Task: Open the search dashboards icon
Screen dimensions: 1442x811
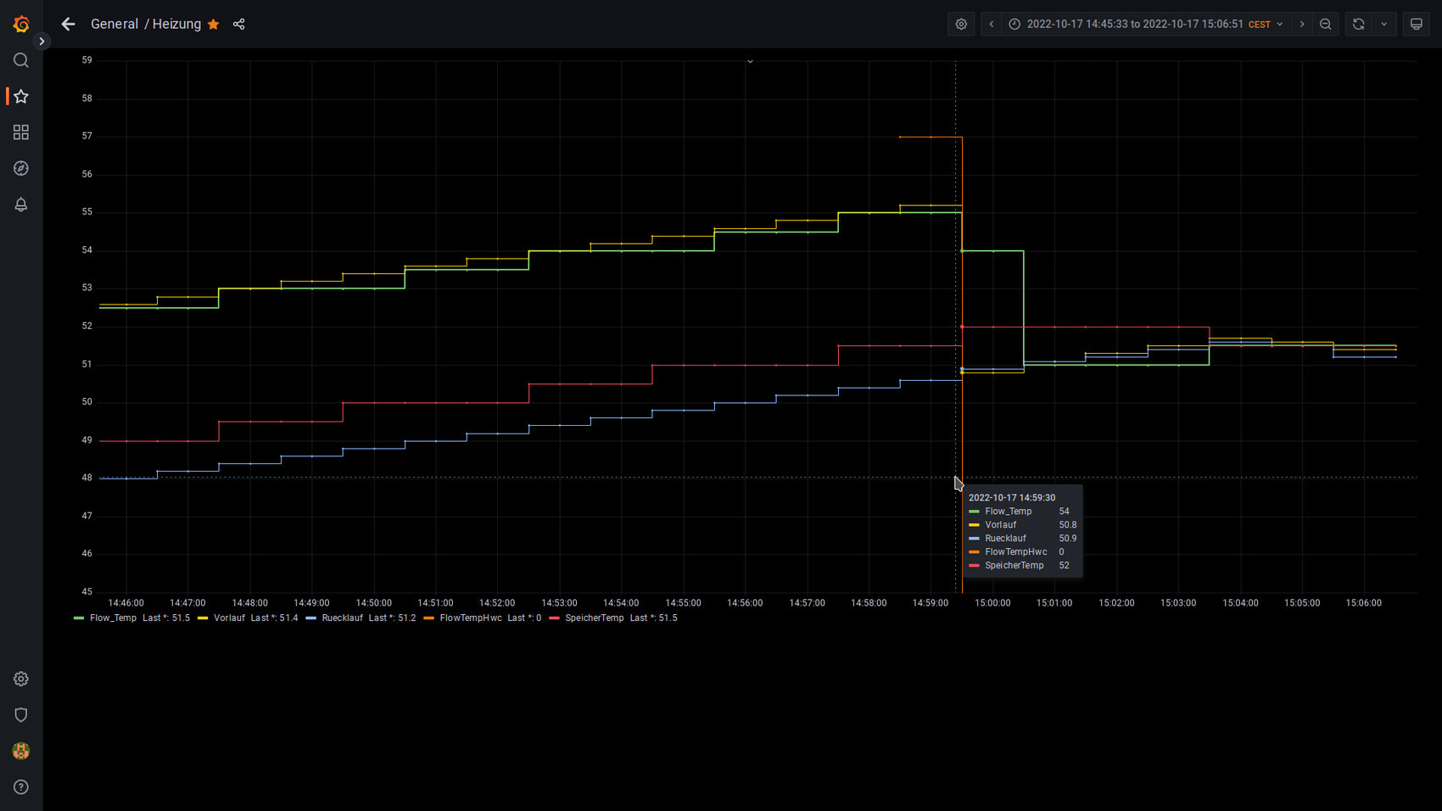Action: [x=21, y=60]
